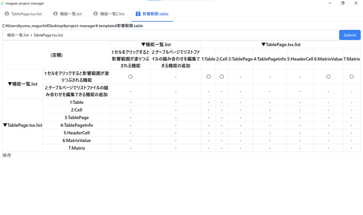The image size is (363, 215).
Task: Collapse the ▼TablePage.tsx.list column group header
Action: click(x=281, y=44)
